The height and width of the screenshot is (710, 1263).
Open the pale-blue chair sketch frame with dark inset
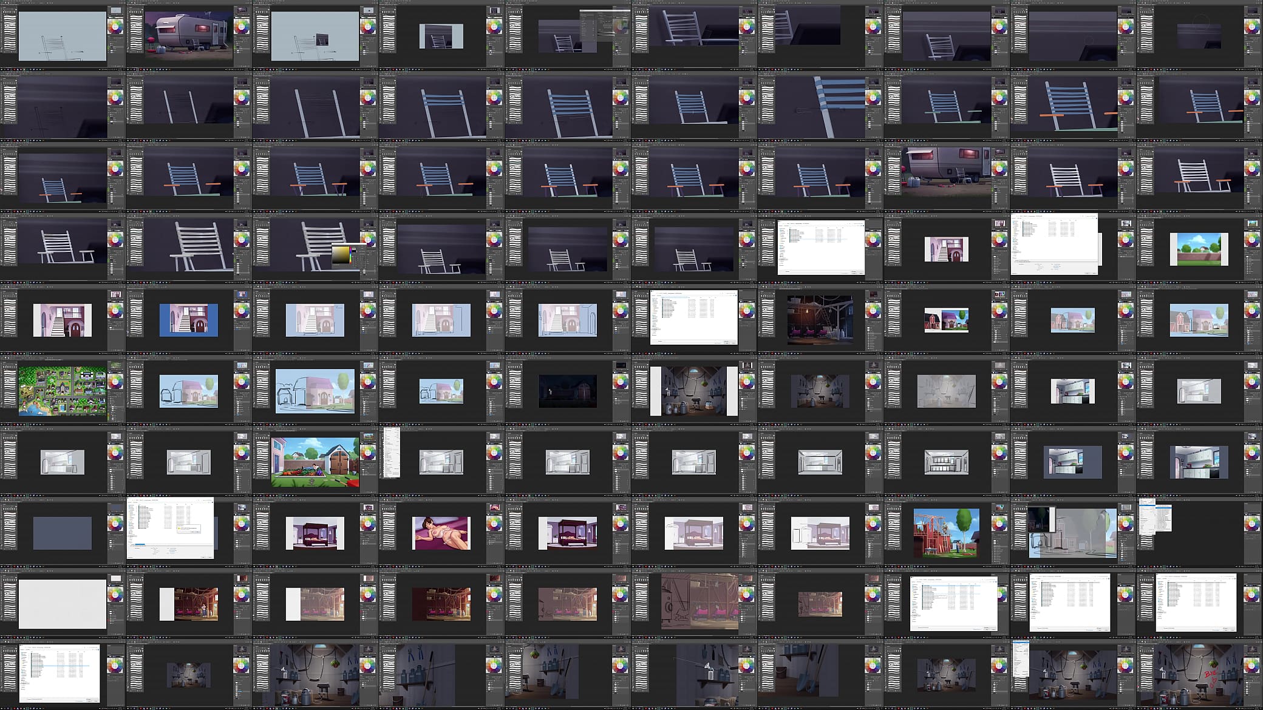coord(316,35)
